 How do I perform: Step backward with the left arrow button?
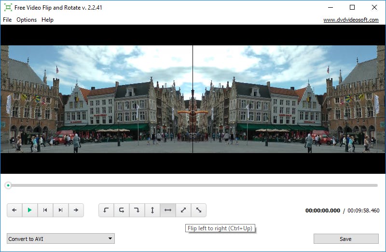pos(14,210)
